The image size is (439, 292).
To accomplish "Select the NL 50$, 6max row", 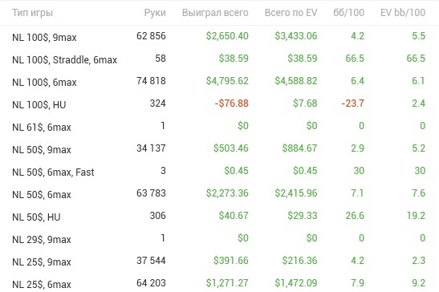I will (x=220, y=193).
